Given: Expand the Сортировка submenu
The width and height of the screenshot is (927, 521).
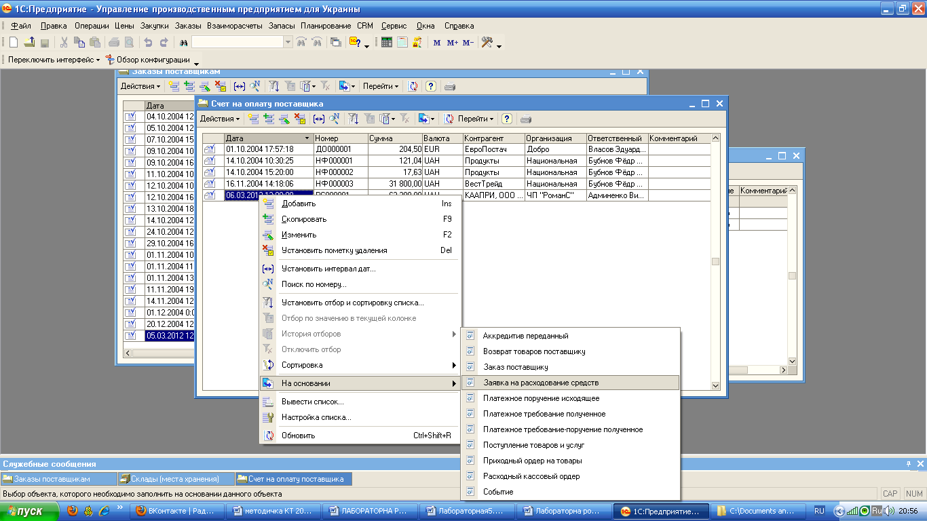Looking at the screenshot, I should (360, 365).
